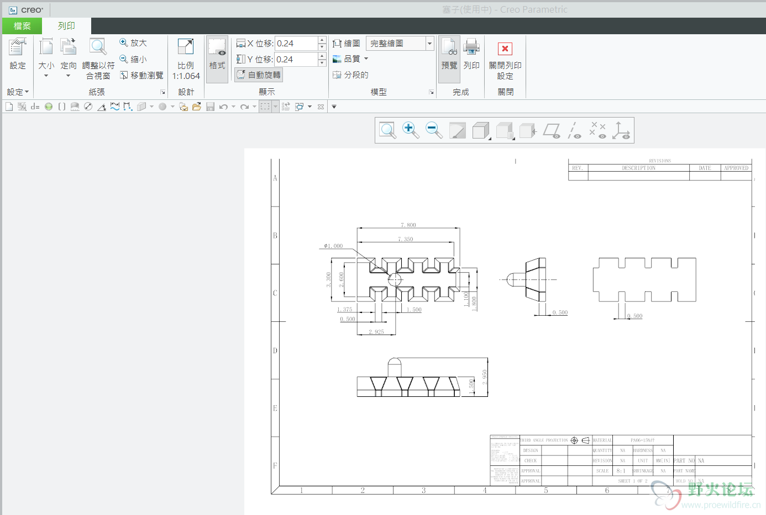766x515 pixels.
Task: Click the saved views cube icon
Action: tap(505, 130)
